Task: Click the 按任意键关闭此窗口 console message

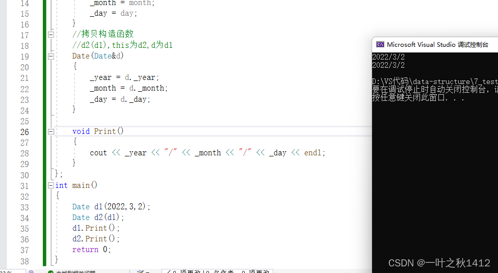Action: pos(418,97)
